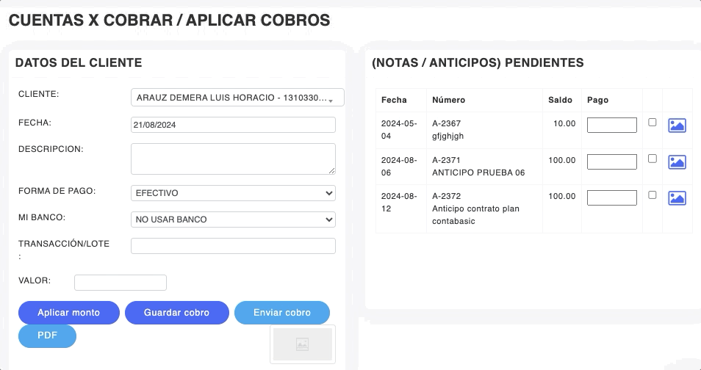Open the CLIENTE dropdown
The height and width of the screenshot is (370, 701).
click(237, 98)
